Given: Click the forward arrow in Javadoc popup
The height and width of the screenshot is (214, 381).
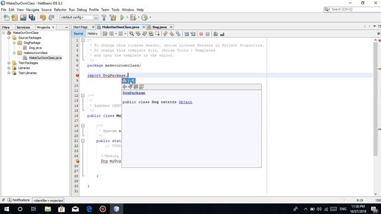Looking at the screenshot, I should click(x=130, y=87).
